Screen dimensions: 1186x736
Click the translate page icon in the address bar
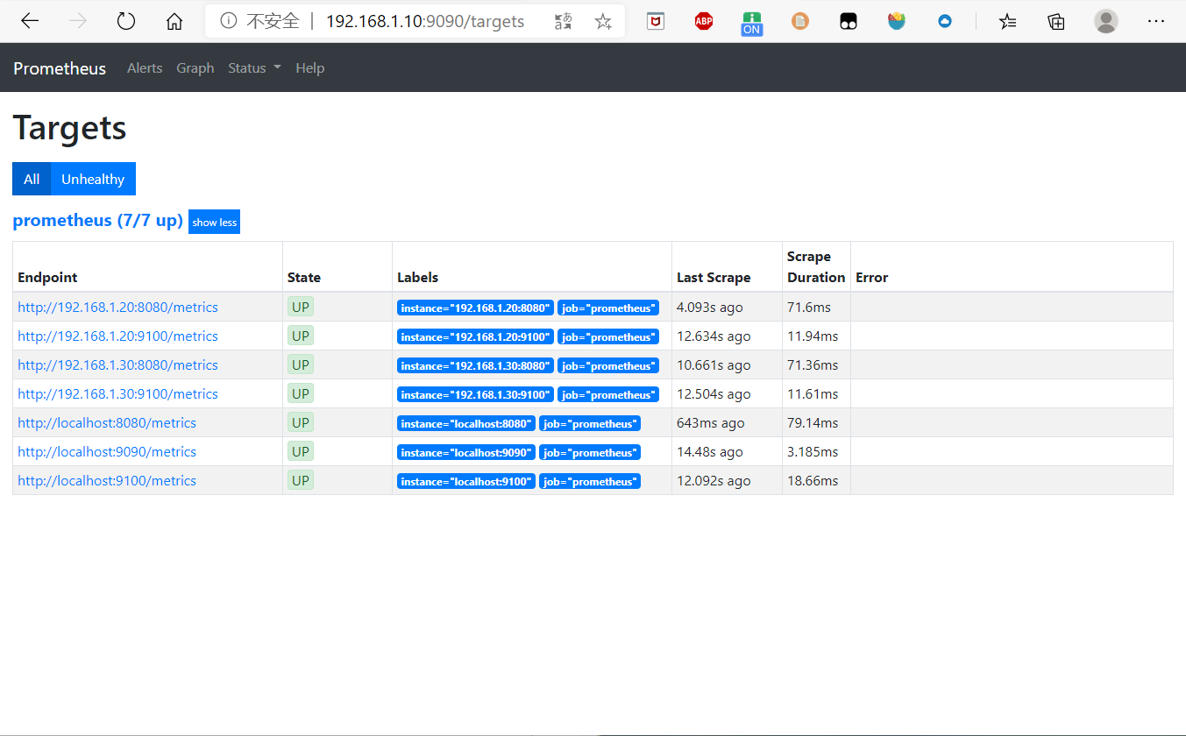pyautogui.click(x=564, y=21)
